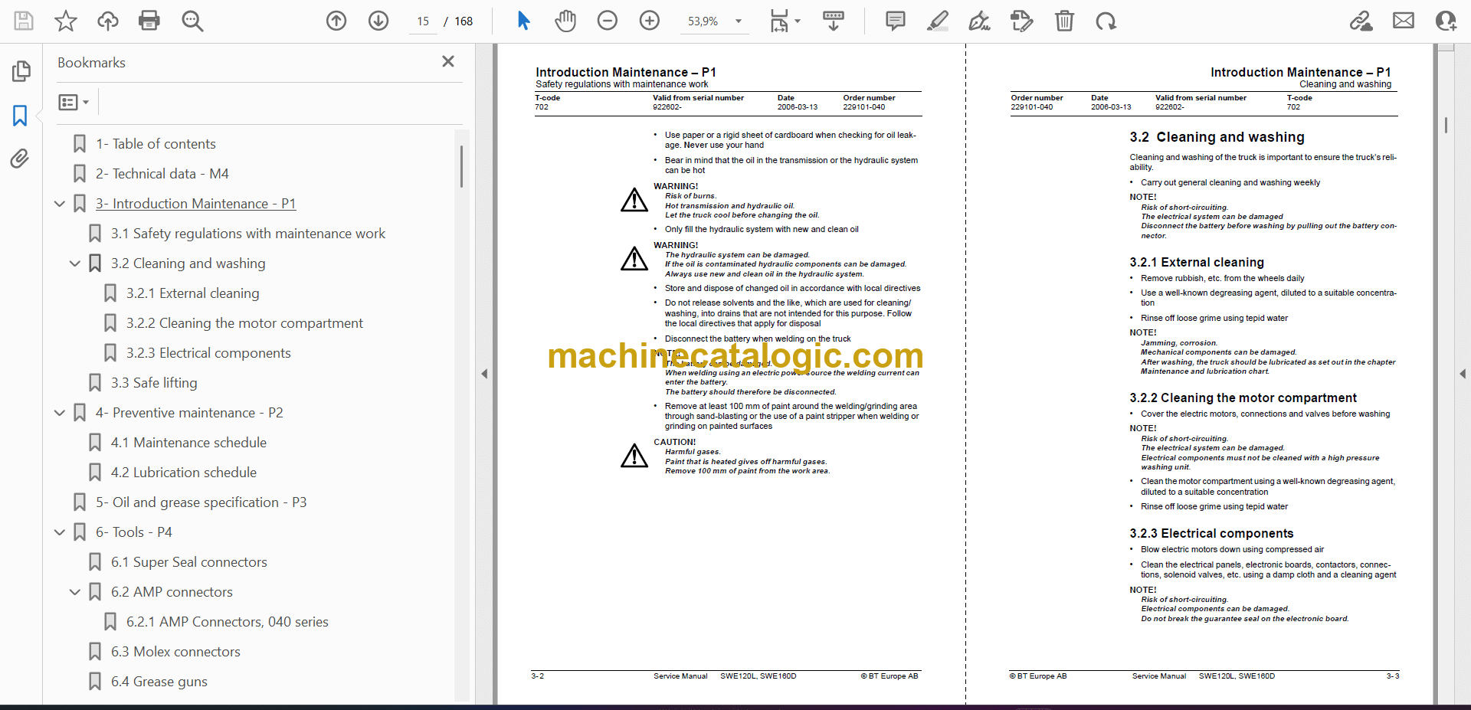Zoom out with minus button
This screenshot has width=1471, height=710.
(608, 21)
